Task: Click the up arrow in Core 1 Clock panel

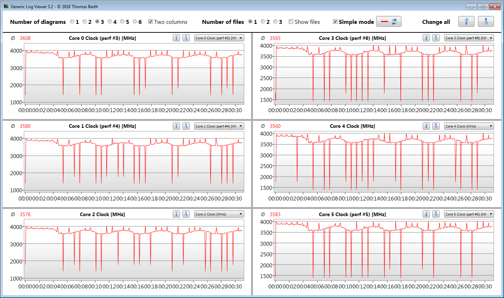Action: (176, 126)
